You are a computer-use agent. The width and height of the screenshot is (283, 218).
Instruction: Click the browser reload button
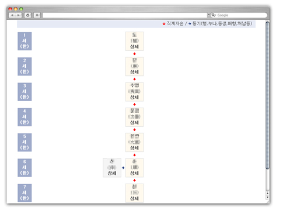[28, 15]
